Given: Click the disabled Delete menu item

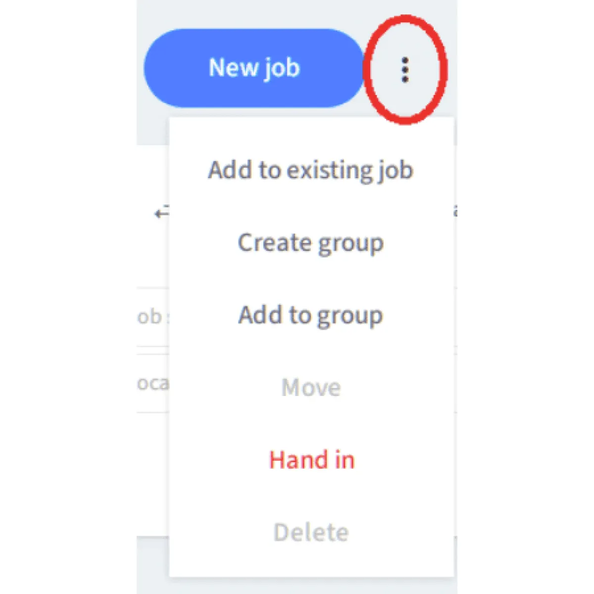Looking at the screenshot, I should tap(311, 532).
